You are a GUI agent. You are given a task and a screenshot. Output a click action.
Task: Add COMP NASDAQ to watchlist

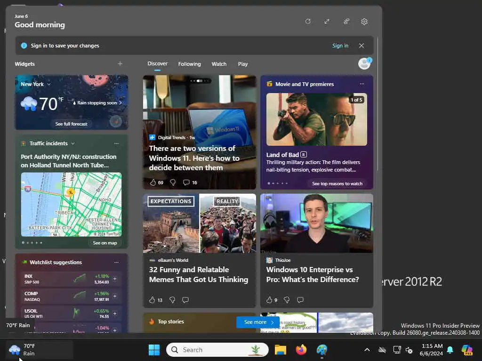tap(115, 296)
